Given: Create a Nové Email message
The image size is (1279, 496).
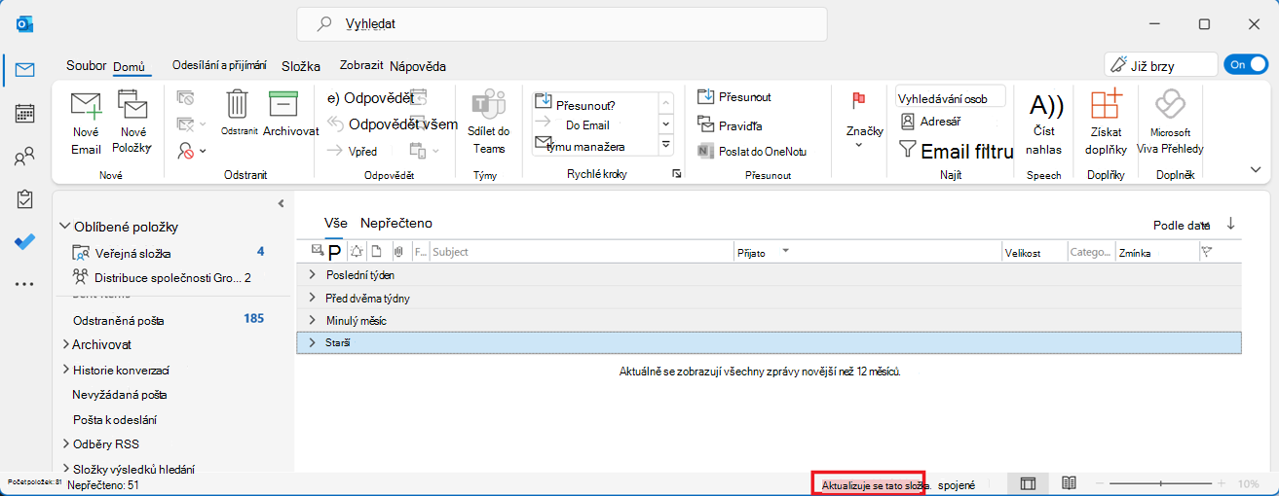Looking at the screenshot, I should tap(86, 123).
